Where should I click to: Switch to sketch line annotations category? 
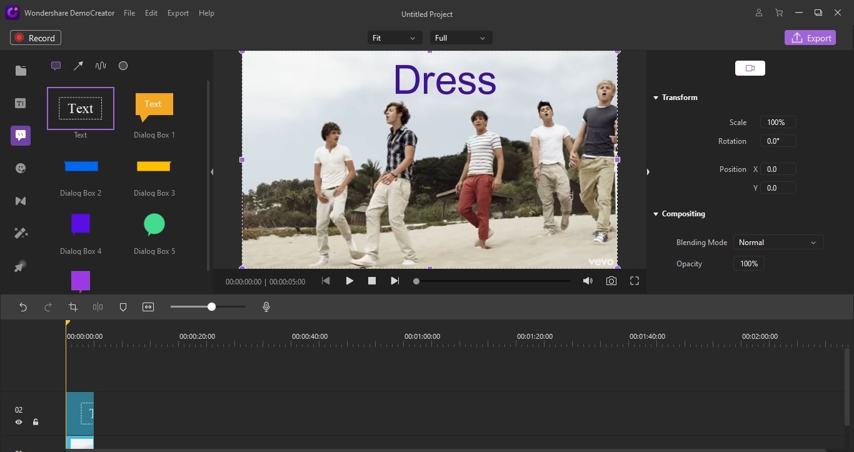tap(101, 66)
